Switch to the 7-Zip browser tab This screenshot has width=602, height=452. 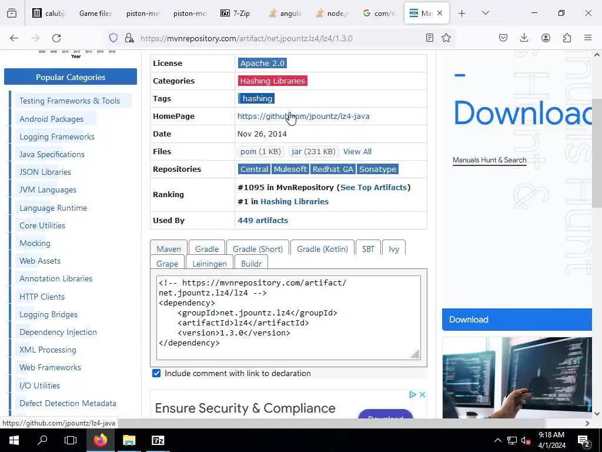235,14
